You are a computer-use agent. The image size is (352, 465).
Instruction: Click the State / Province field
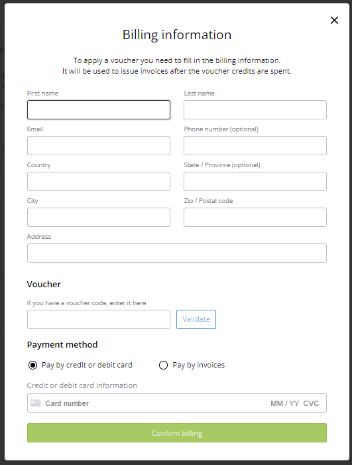[x=255, y=182]
